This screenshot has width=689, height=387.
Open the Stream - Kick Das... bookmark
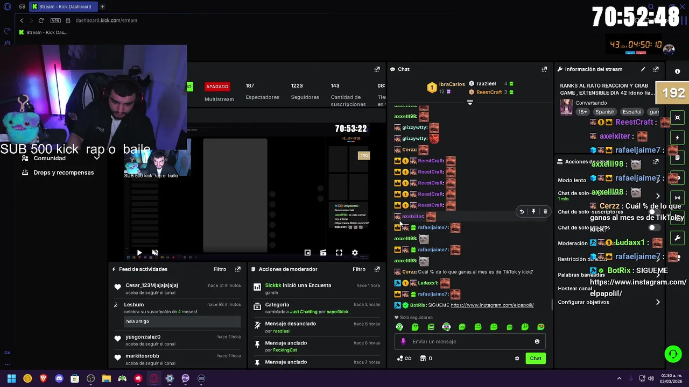43,32
